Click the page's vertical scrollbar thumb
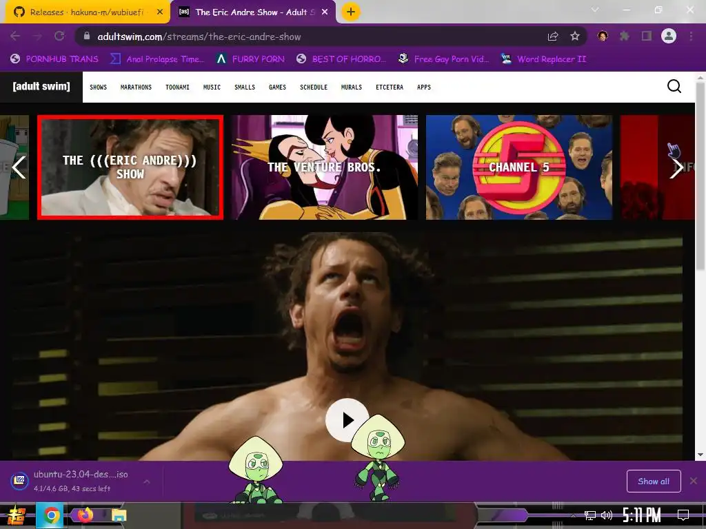This screenshot has height=529, width=706. (x=700, y=176)
